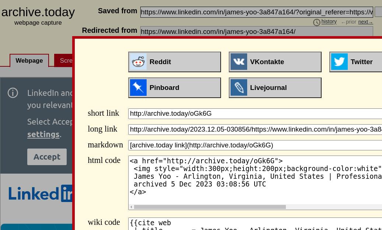This screenshot has height=230, width=382.
Task: Share the capture to VKontakte
Action: [275, 62]
